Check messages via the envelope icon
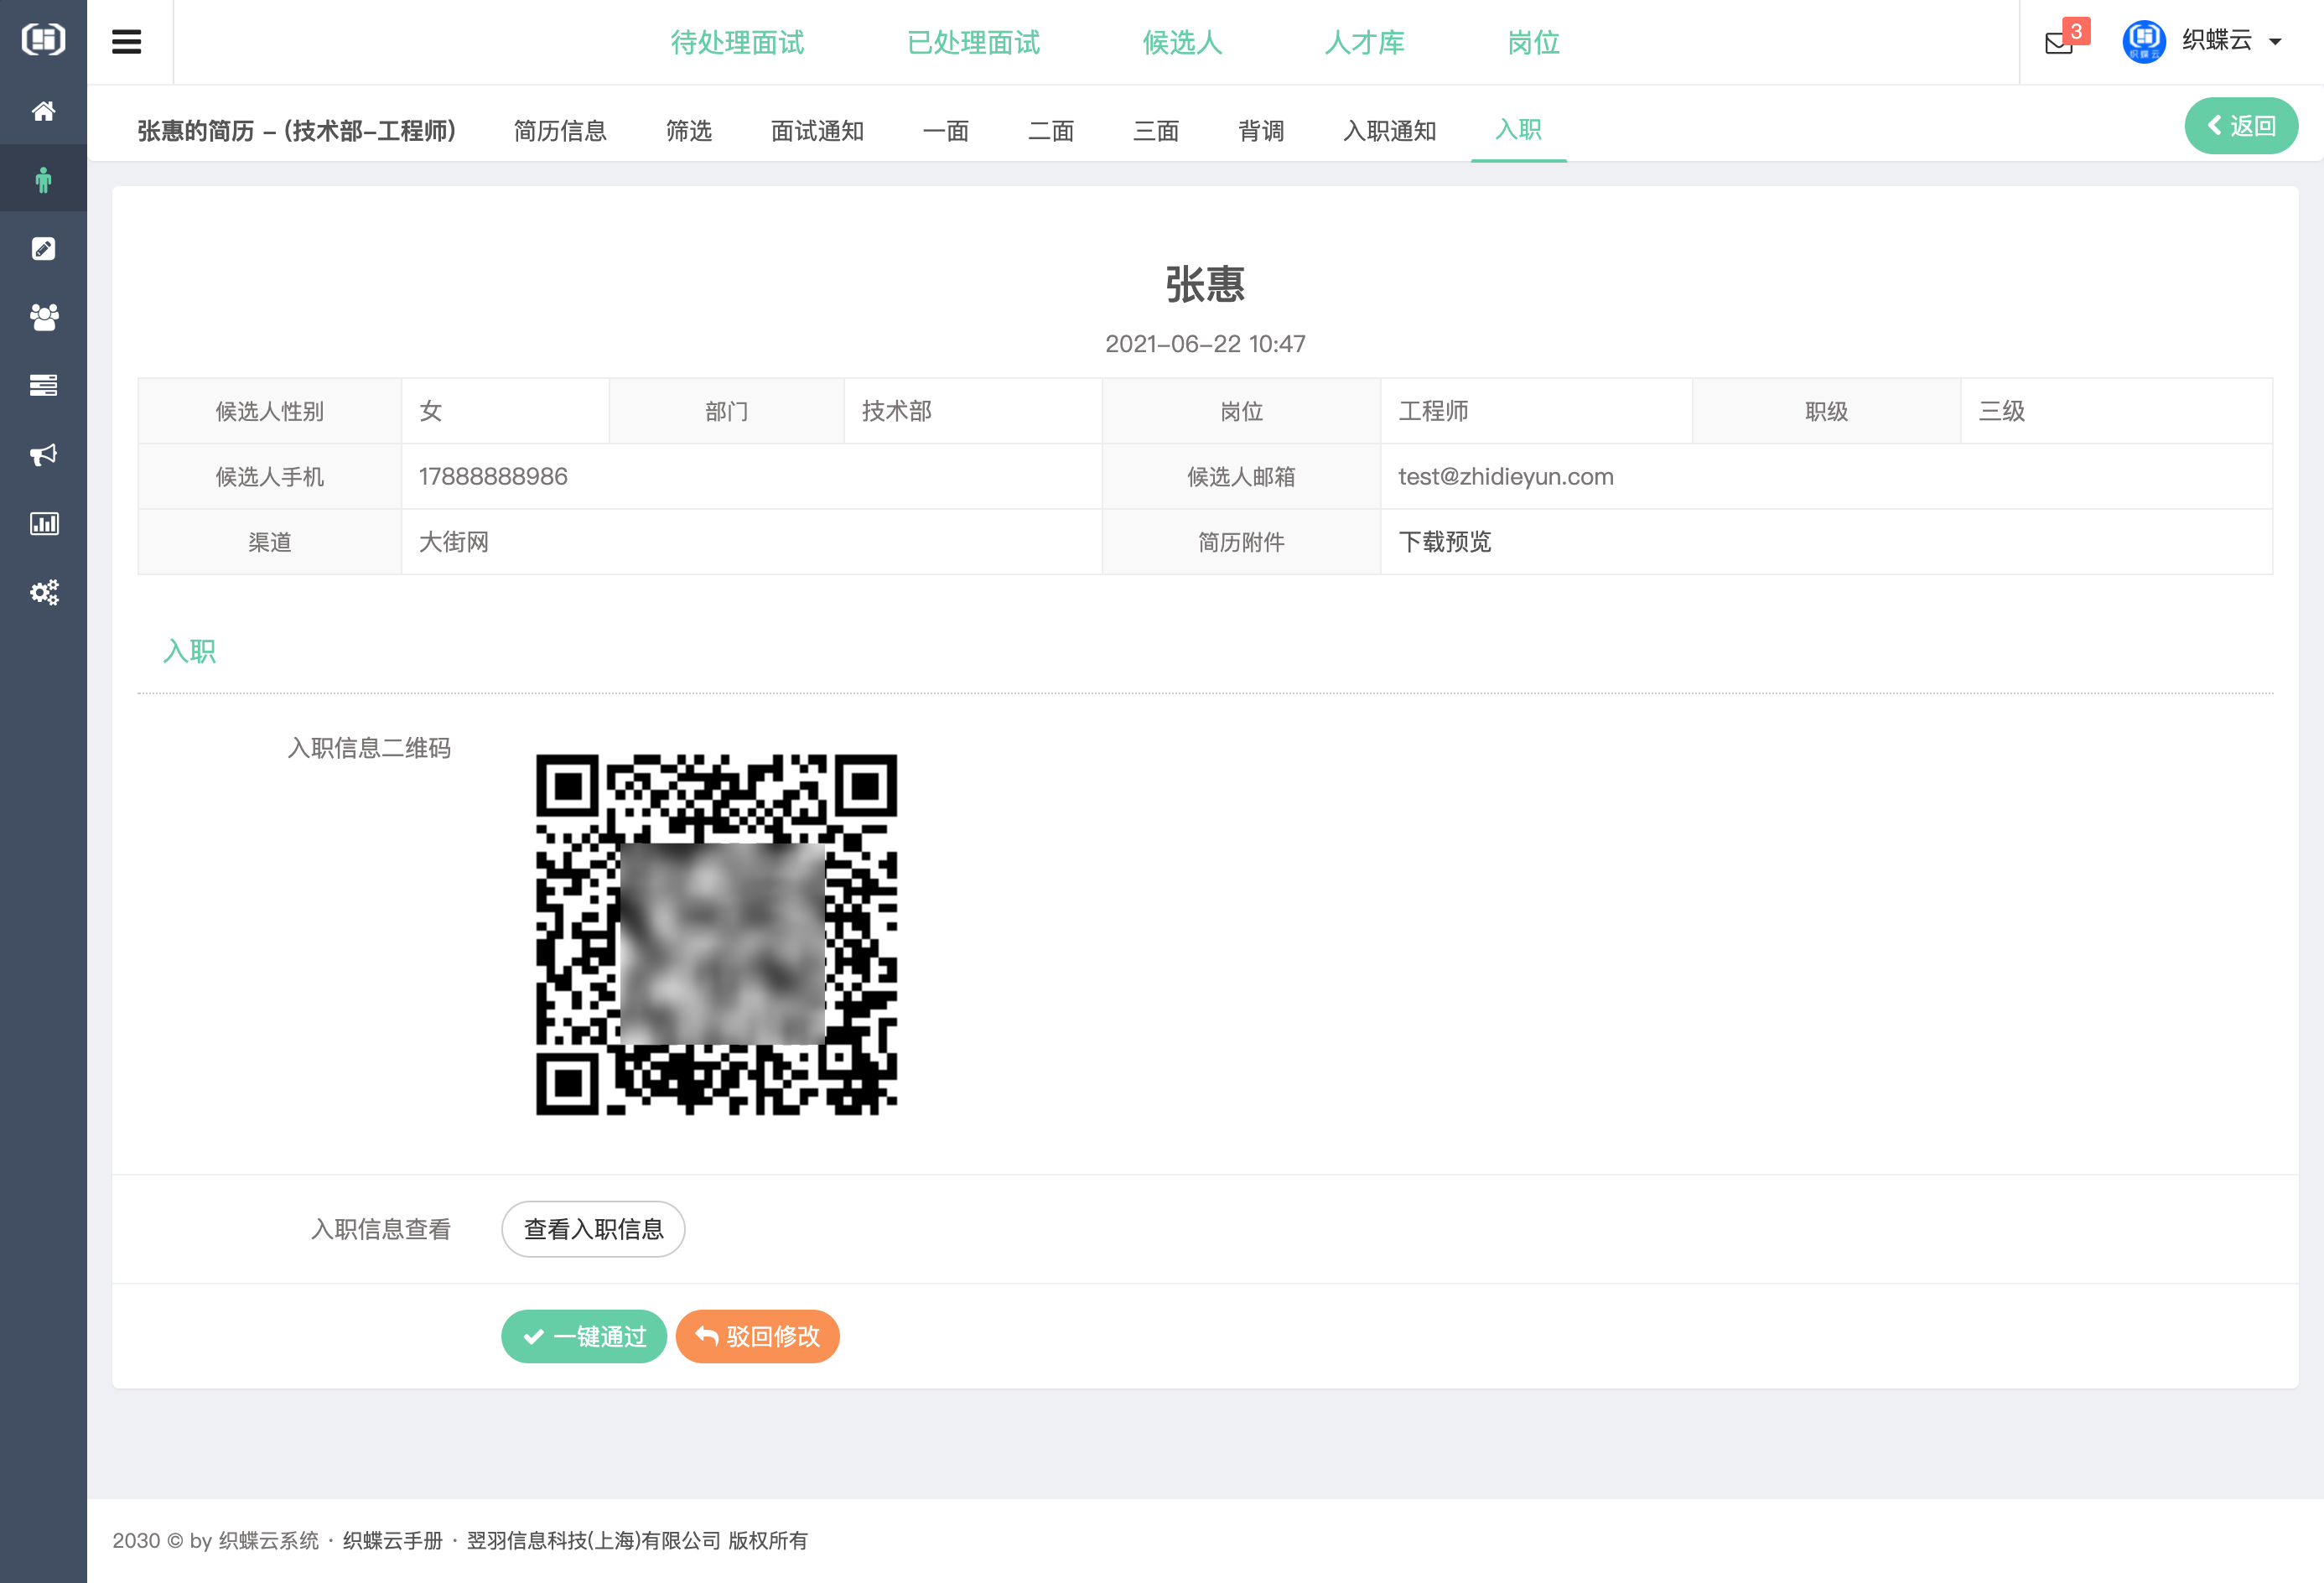 (2057, 43)
